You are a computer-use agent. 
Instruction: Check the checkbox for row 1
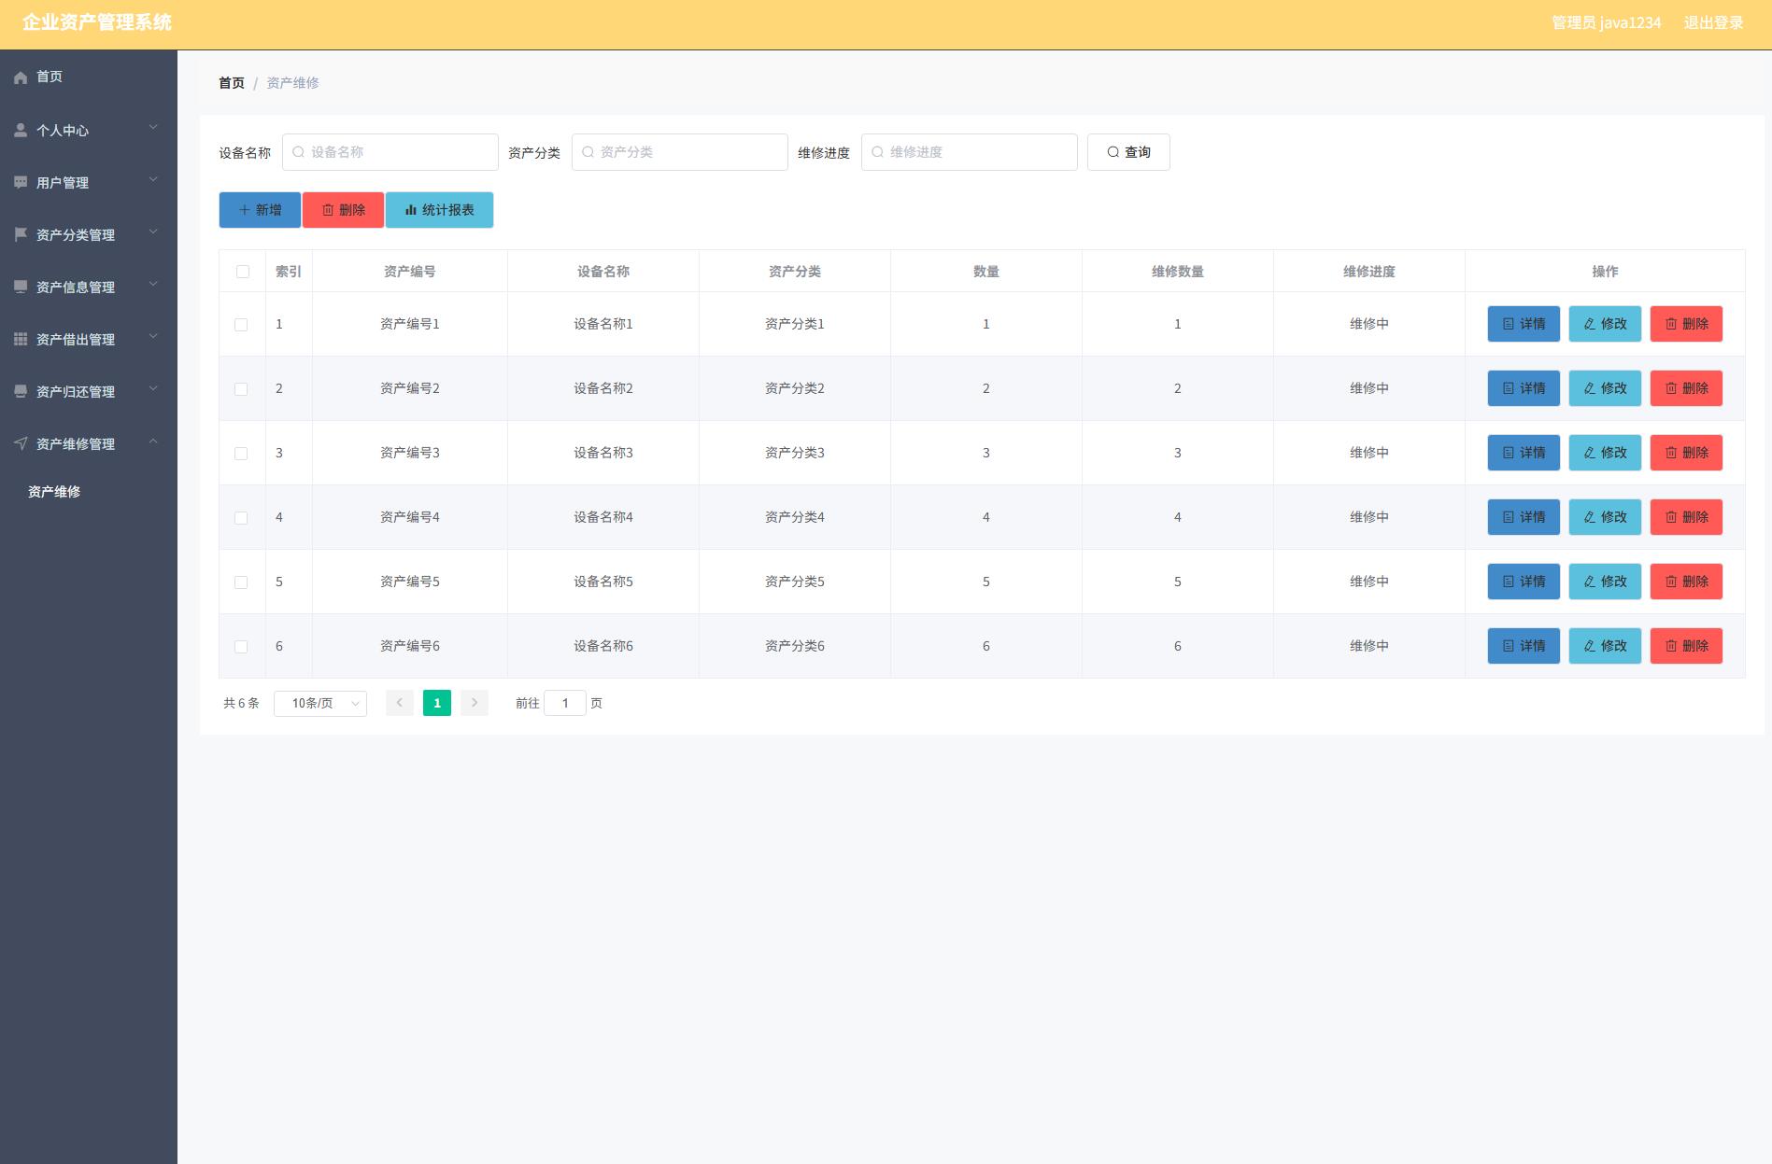pyautogui.click(x=241, y=325)
